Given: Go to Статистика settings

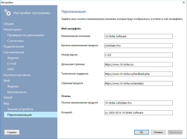Looking at the screenshot, I should coord(15,41).
